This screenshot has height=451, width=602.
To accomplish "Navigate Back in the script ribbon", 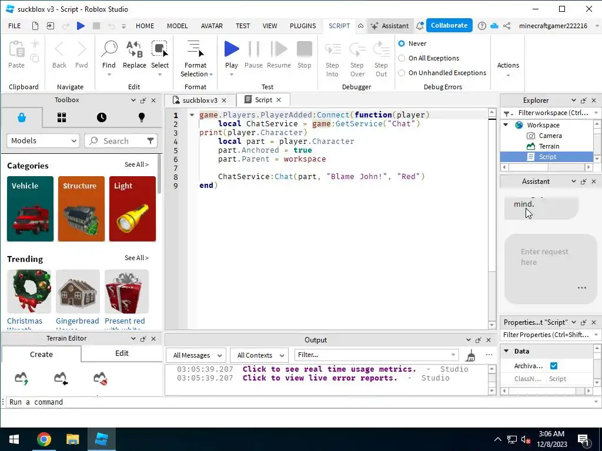I will pos(59,56).
